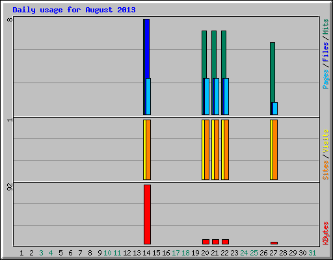The image size is (333, 260).
Task: Click day label '5' on the x-axis
Action: coord(60,253)
